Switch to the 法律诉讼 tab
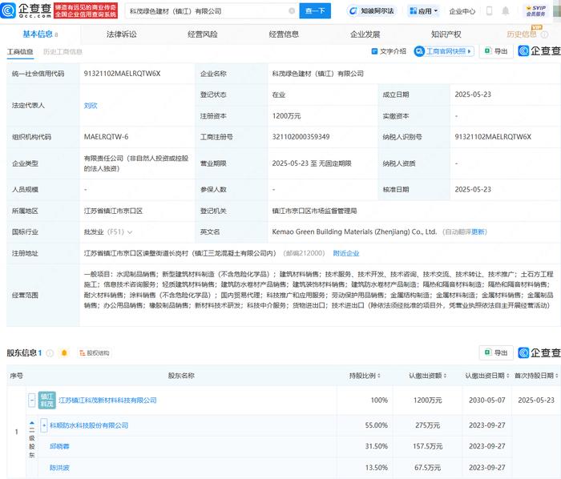 click(121, 34)
